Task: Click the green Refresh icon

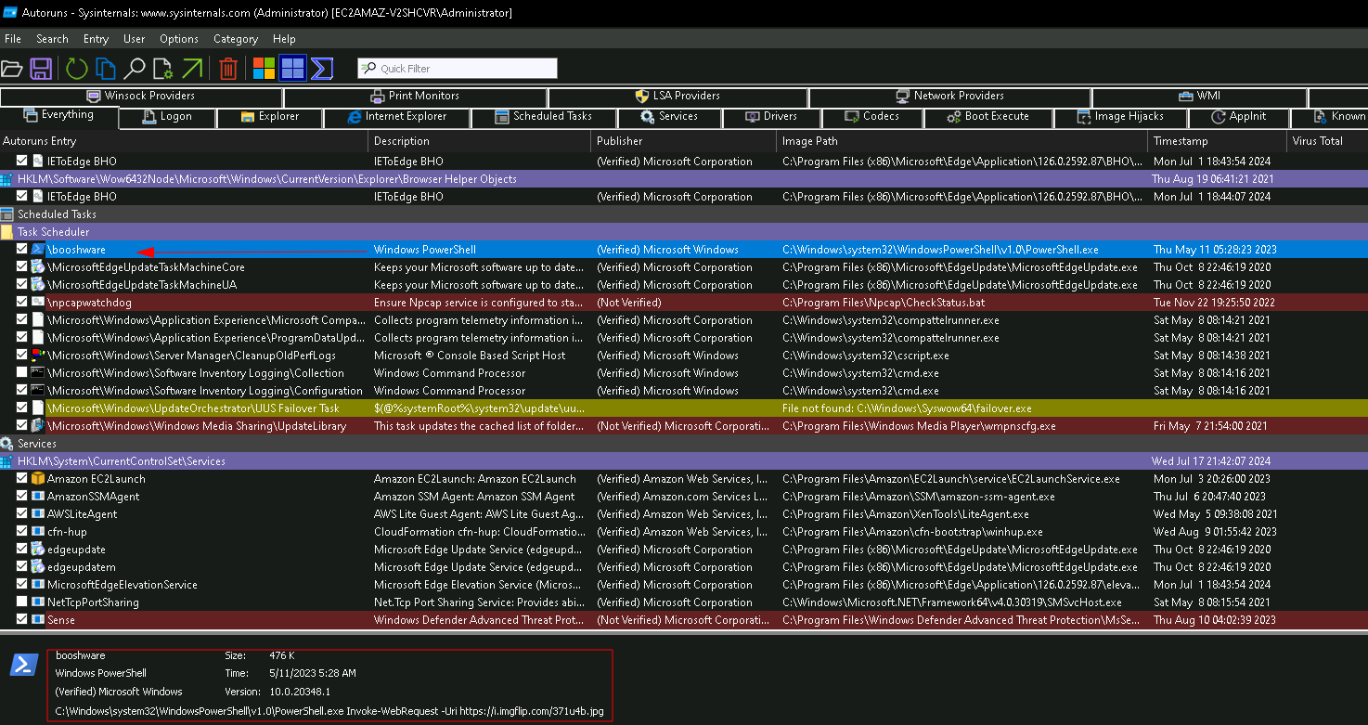Action: pyautogui.click(x=76, y=68)
